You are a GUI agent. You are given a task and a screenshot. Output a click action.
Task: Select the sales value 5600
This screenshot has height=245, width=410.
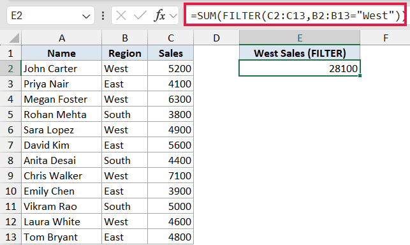171,145
